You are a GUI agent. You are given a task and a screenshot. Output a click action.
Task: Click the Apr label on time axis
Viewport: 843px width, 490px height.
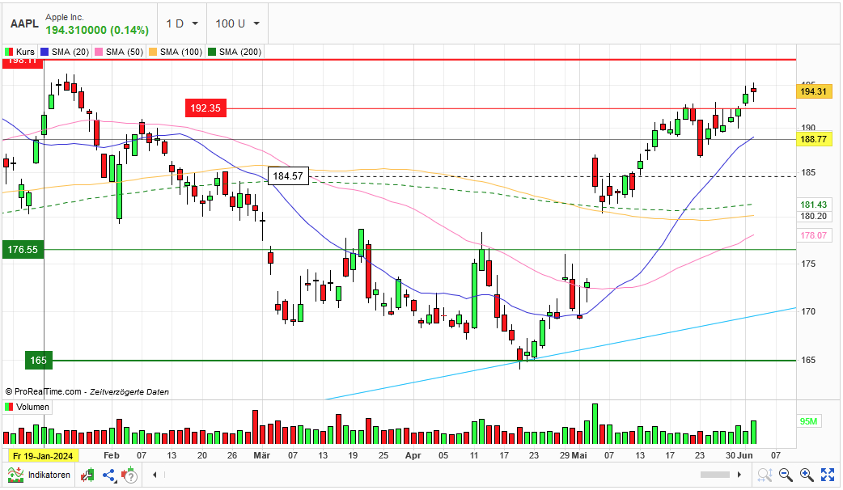tap(413, 455)
